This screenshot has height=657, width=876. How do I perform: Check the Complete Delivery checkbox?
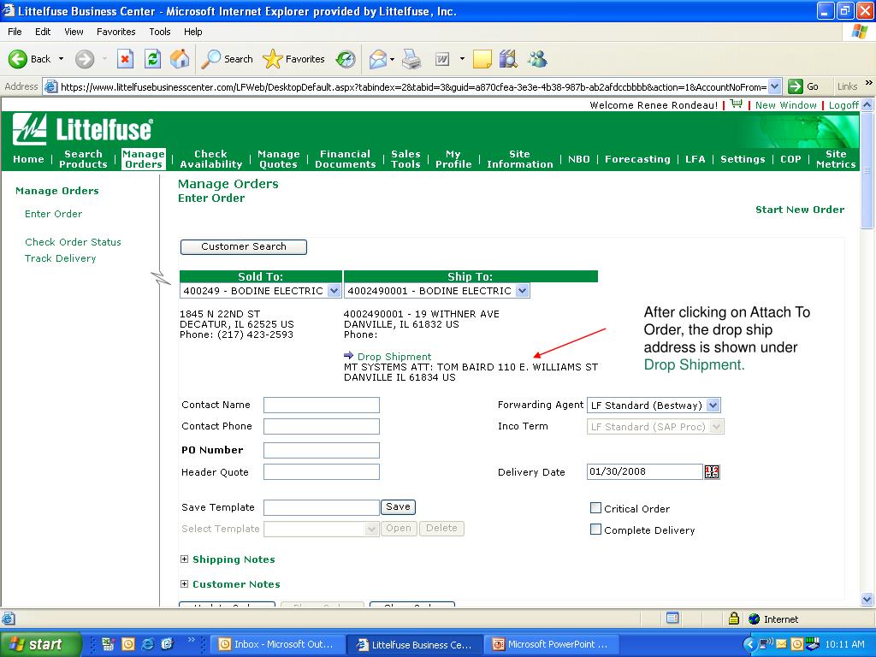coord(595,529)
